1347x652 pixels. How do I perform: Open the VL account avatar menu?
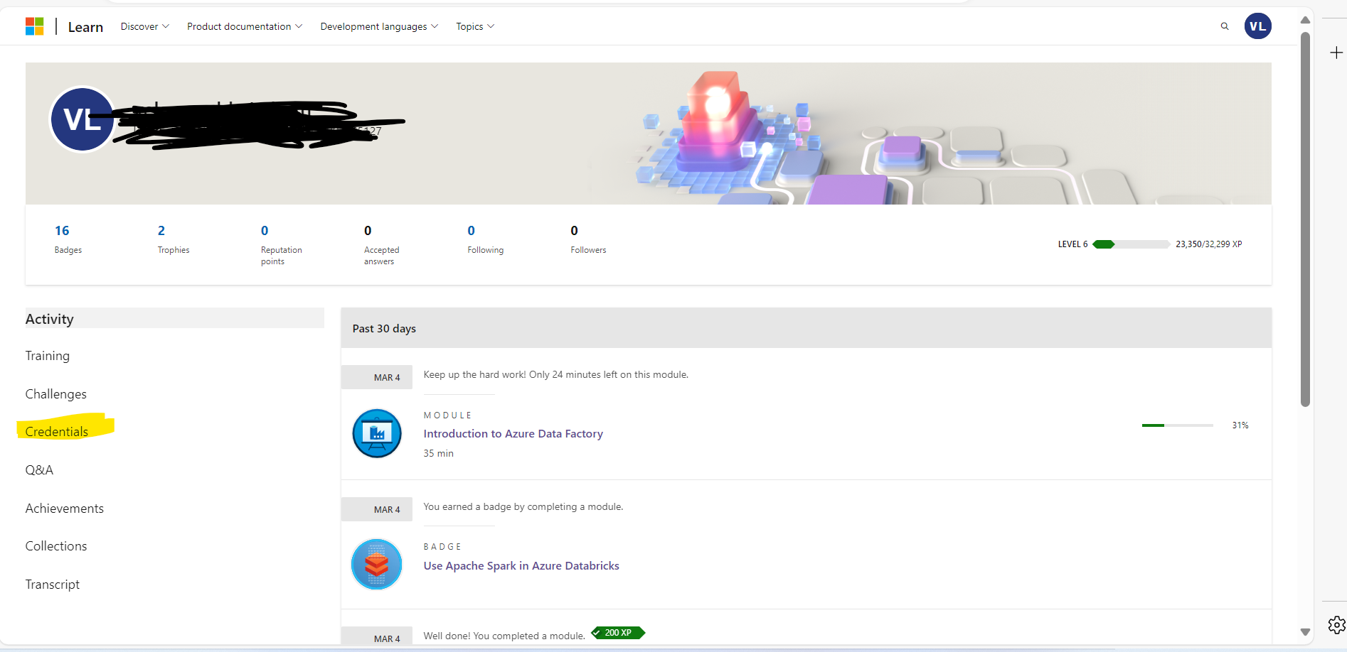[1257, 26]
